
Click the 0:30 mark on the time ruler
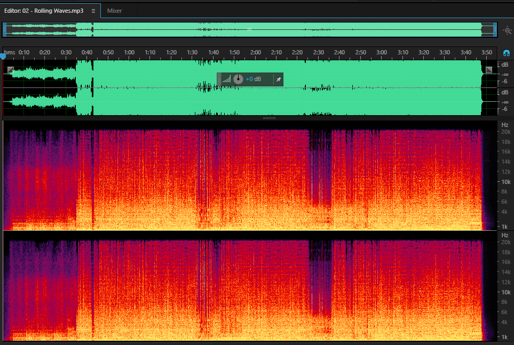pos(66,52)
